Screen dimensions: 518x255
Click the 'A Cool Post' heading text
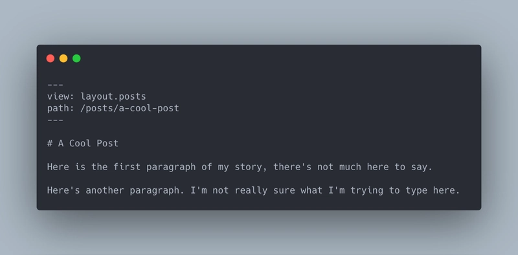[88, 143]
